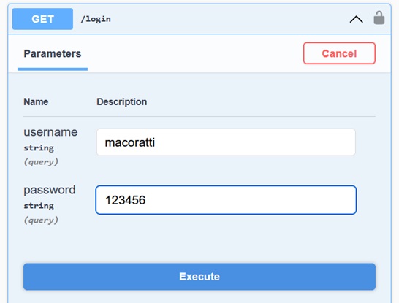Click the username parameter label
The width and height of the screenshot is (399, 303).
(50, 132)
